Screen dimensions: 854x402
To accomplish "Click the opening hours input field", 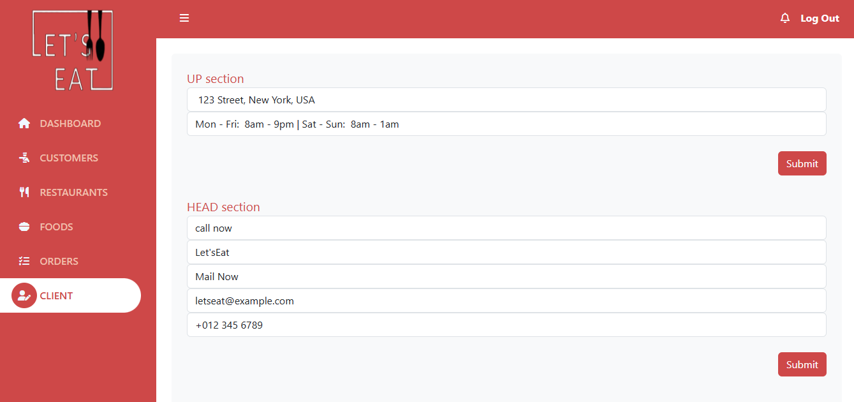I will point(506,124).
